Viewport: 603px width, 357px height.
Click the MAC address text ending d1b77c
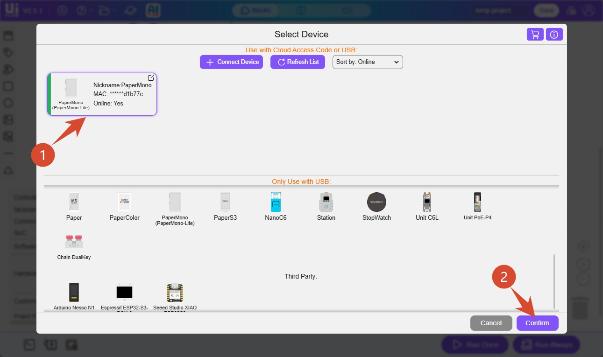click(118, 94)
